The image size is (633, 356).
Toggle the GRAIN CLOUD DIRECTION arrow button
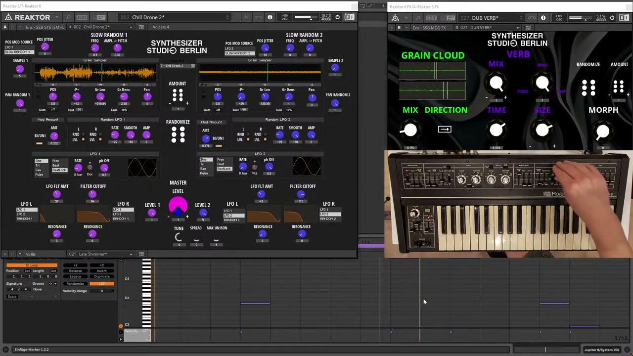click(445, 129)
